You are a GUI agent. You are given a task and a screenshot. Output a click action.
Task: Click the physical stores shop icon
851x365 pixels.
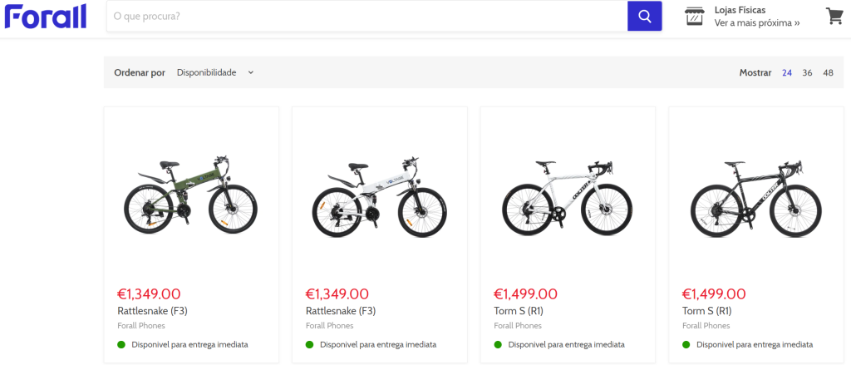pos(694,16)
